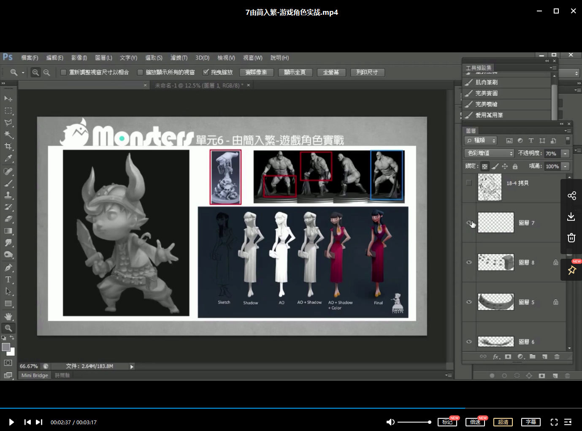Screen dimensions: 582x431
Task: Click the foreground color swatch
Action: 6,347
